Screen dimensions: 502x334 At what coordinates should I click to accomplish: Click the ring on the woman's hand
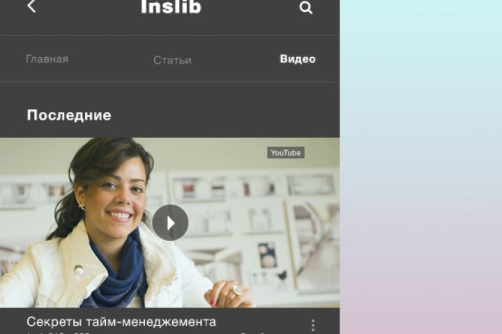tap(238, 290)
